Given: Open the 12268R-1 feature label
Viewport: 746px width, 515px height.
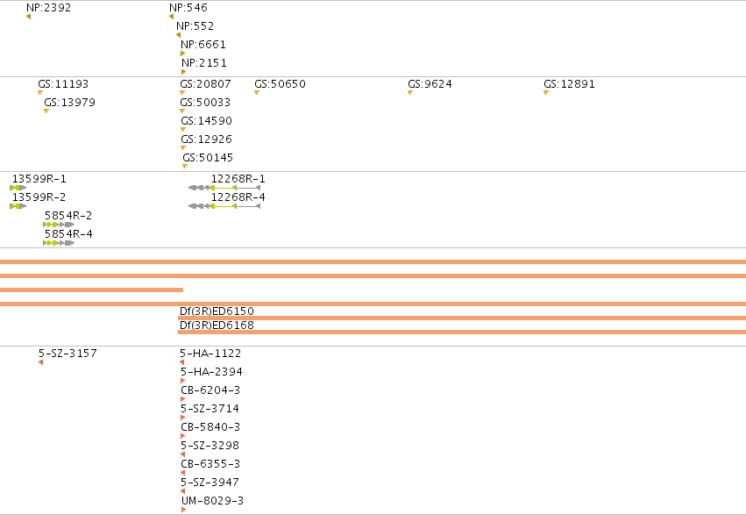Looking at the screenshot, I should tap(238, 179).
